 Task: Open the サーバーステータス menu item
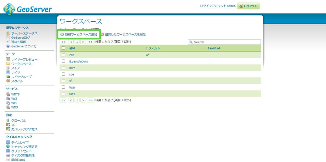(x=24, y=33)
